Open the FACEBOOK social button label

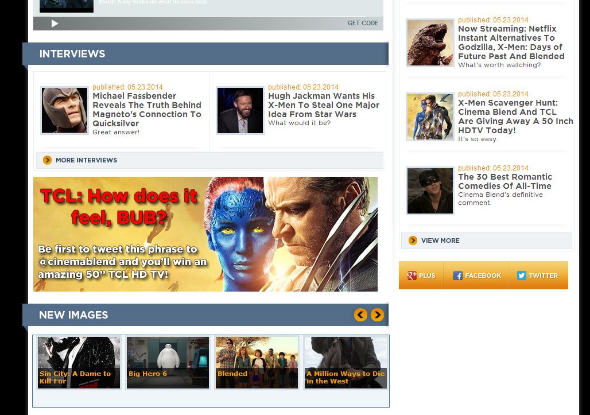(483, 276)
